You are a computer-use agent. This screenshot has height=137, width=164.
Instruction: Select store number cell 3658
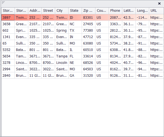click(x=8, y=24)
